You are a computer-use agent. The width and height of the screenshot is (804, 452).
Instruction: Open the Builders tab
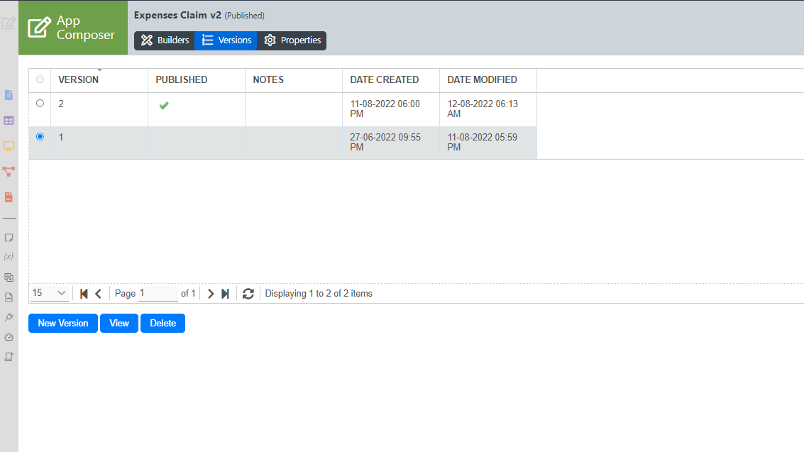[x=165, y=40]
